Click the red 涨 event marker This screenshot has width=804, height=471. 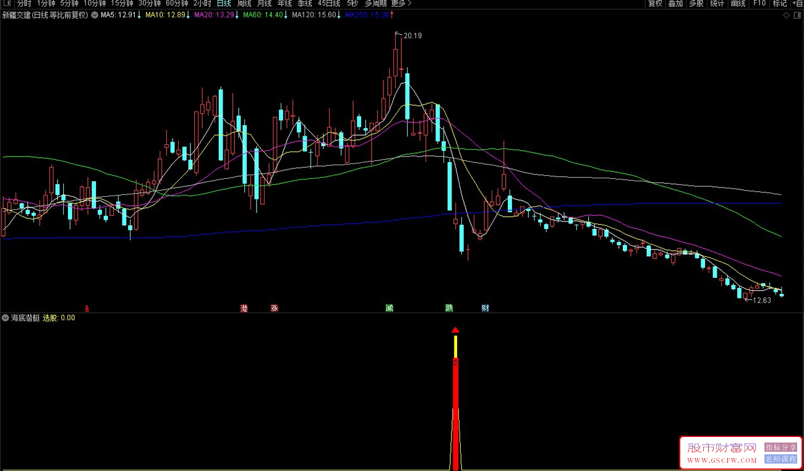point(274,308)
